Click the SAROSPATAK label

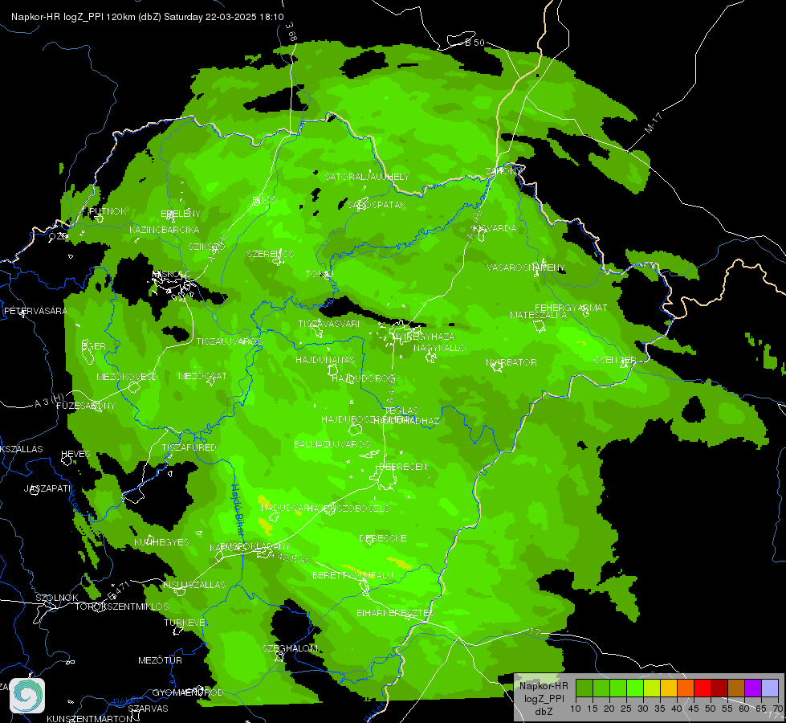pyautogui.click(x=377, y=205)
